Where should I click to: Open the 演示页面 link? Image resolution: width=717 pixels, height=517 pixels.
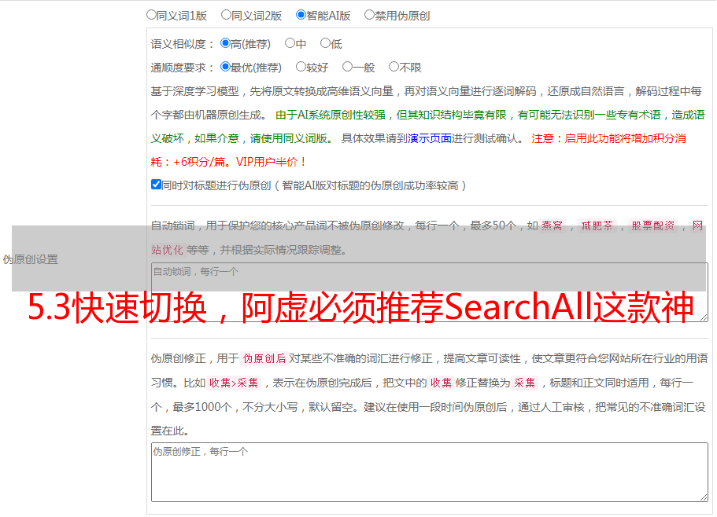point(430,138)
